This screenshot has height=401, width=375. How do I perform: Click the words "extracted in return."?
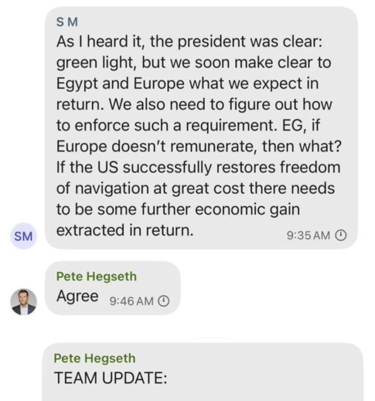pyautogui.click(x=125, y=230)
